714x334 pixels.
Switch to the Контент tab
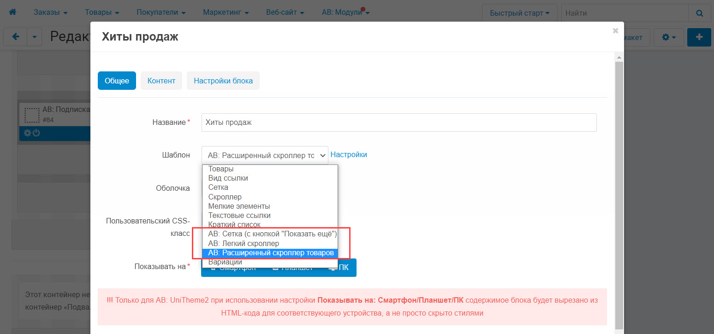tap(161, 81)
